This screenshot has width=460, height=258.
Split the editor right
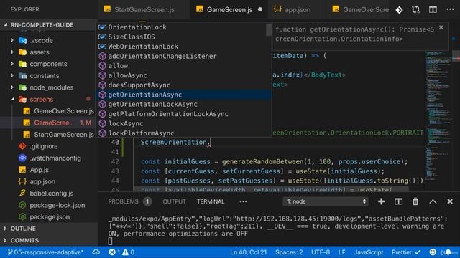[433, 9]
